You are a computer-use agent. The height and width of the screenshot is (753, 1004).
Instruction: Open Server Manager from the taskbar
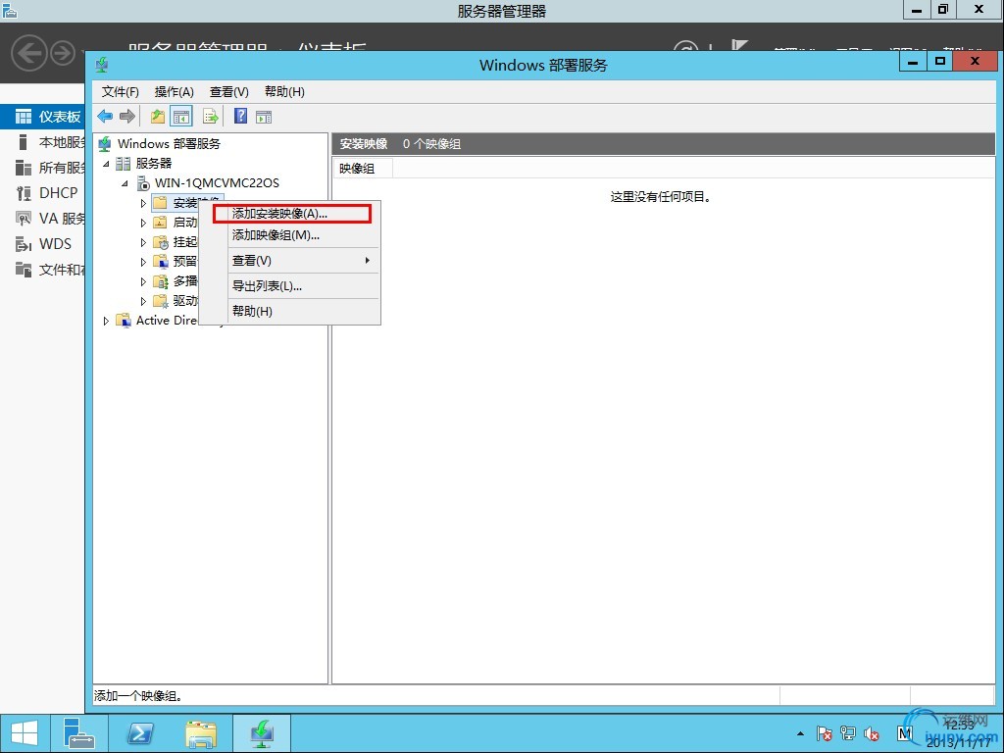tap(79, 733)
